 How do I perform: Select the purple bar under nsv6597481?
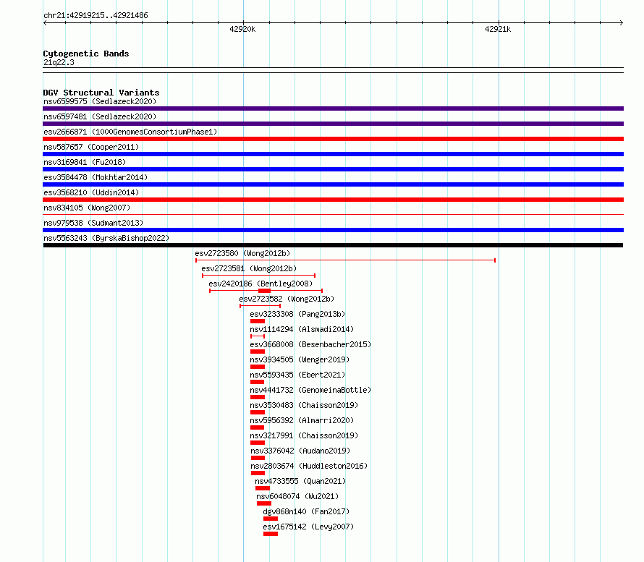pos(333,124)
